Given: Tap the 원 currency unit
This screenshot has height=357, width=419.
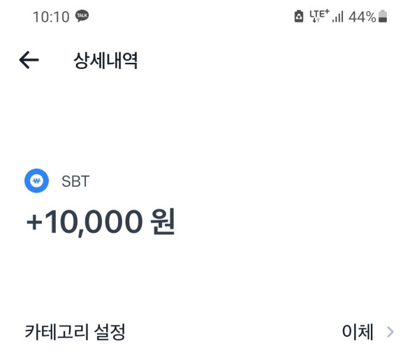Looking at the screenshot, I should pos(163,222).
